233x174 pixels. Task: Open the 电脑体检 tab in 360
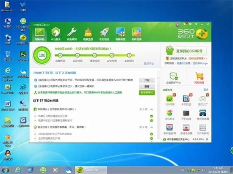39,34
